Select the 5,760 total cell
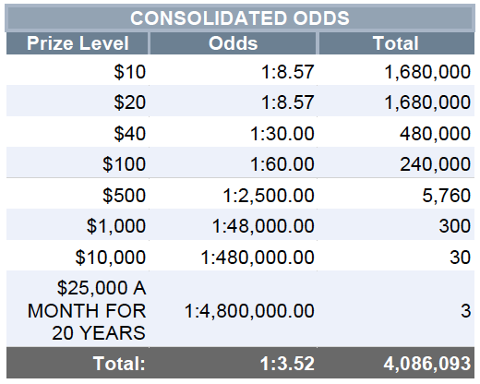This screenshot has height=384, width=480. coord(396,195)
